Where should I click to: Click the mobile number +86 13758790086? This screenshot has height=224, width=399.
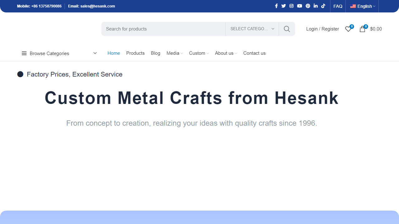46,6
